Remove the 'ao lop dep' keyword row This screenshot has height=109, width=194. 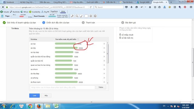(104, 52)
